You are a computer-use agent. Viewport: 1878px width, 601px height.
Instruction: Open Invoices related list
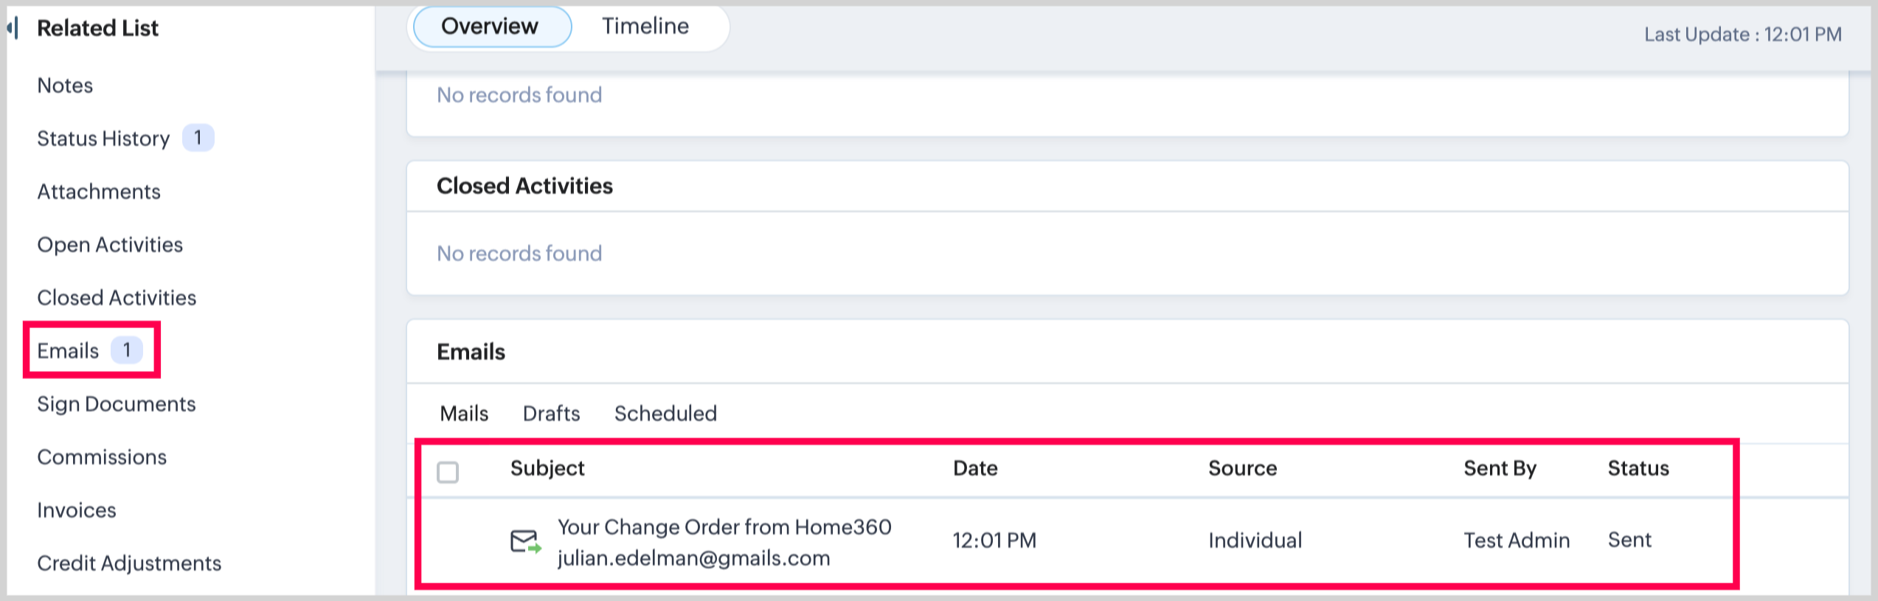77,510
